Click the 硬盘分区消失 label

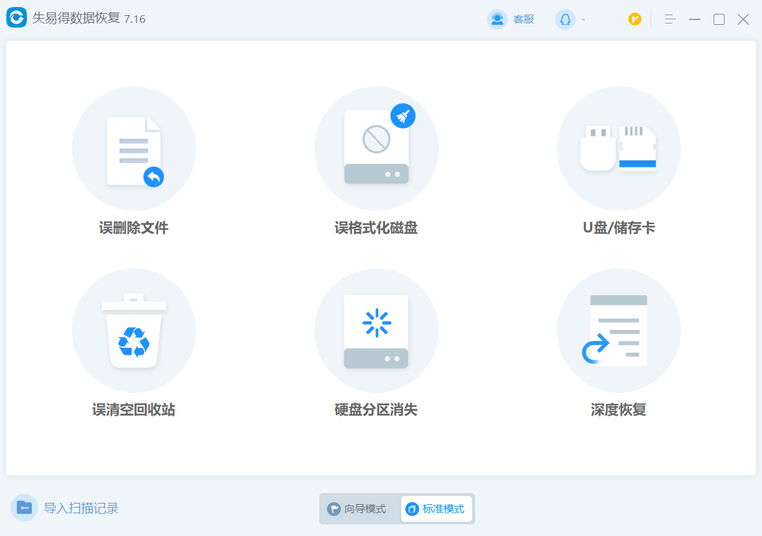[x=376, y=409]
